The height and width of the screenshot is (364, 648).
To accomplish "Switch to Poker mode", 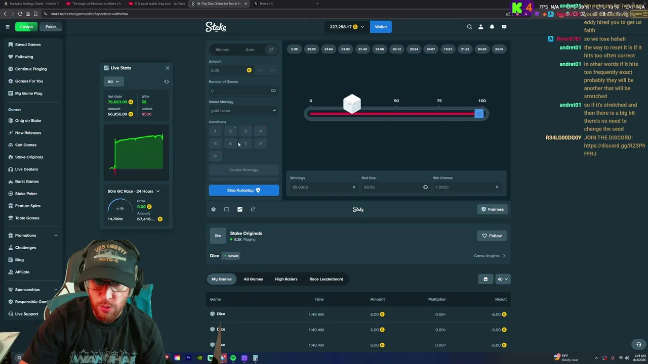I will (x=51, y=27).
